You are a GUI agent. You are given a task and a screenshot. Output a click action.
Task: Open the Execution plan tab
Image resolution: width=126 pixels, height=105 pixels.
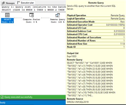[26, 3]
